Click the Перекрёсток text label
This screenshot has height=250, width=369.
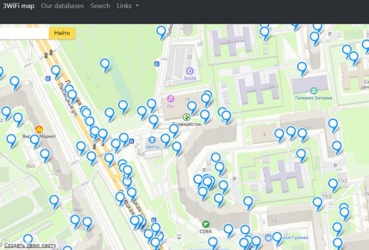186,124
